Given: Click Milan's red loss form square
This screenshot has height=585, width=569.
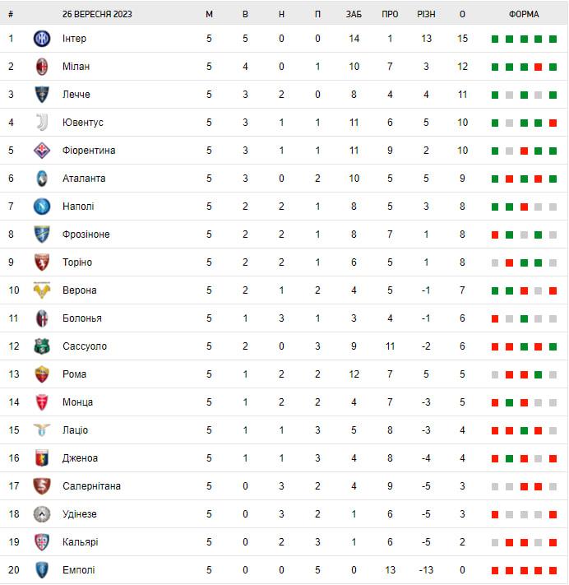Looking at the screenshot, I should 538,67.
